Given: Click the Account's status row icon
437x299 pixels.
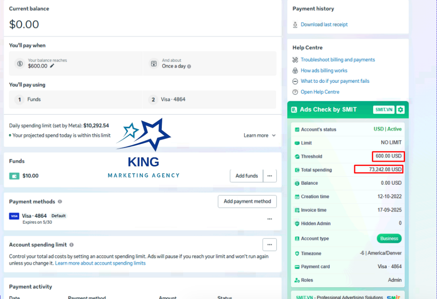Looking at the screenshot, I should 297,129.
